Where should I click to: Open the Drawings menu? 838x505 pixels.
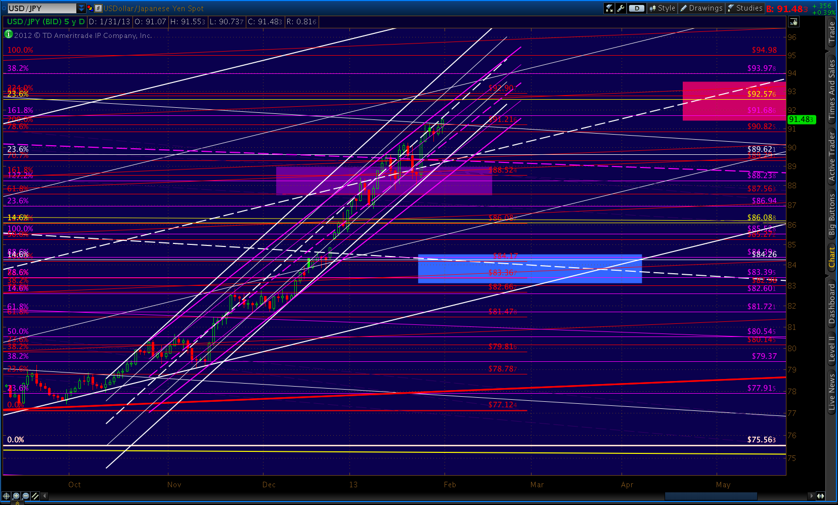[701, 8]
